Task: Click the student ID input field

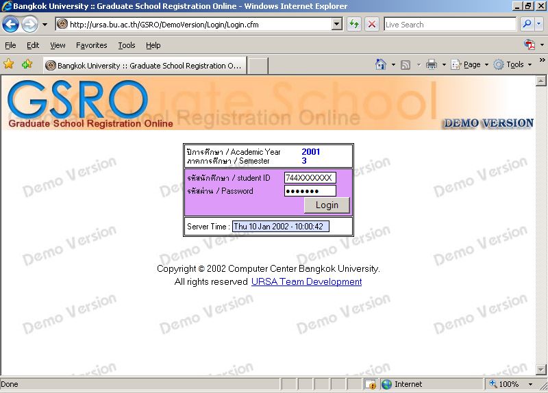Action: (310, 178)
